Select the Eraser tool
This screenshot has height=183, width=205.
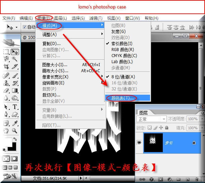click(6, 90)
